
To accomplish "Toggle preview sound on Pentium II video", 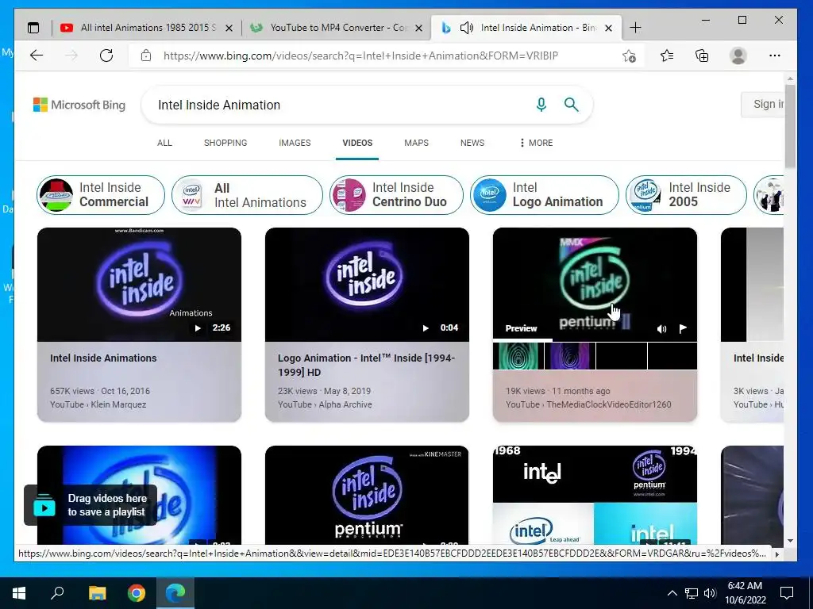I will (x=661, y=329).
